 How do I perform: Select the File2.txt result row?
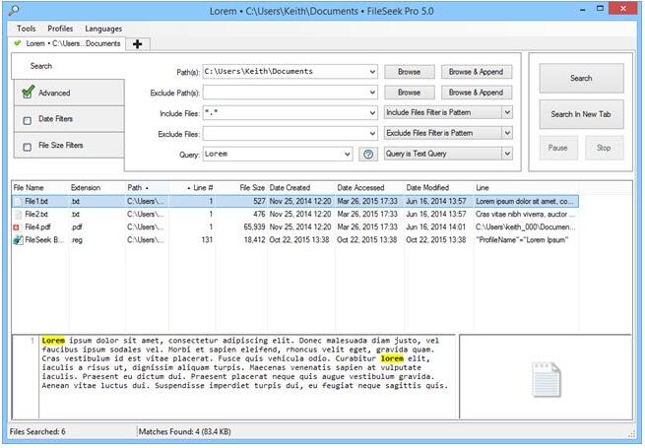295,215
